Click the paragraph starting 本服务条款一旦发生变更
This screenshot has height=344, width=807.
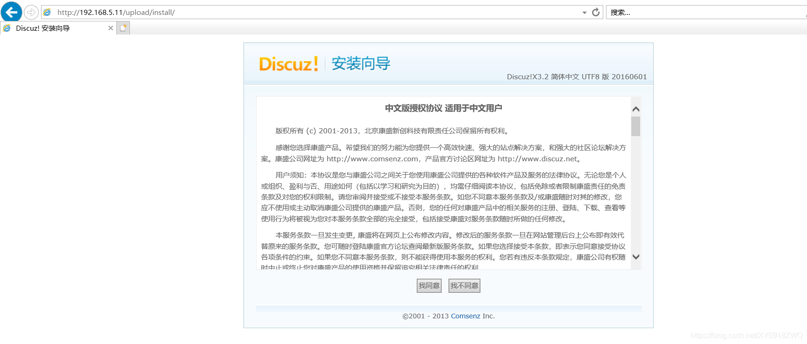(x=443, y=252)
